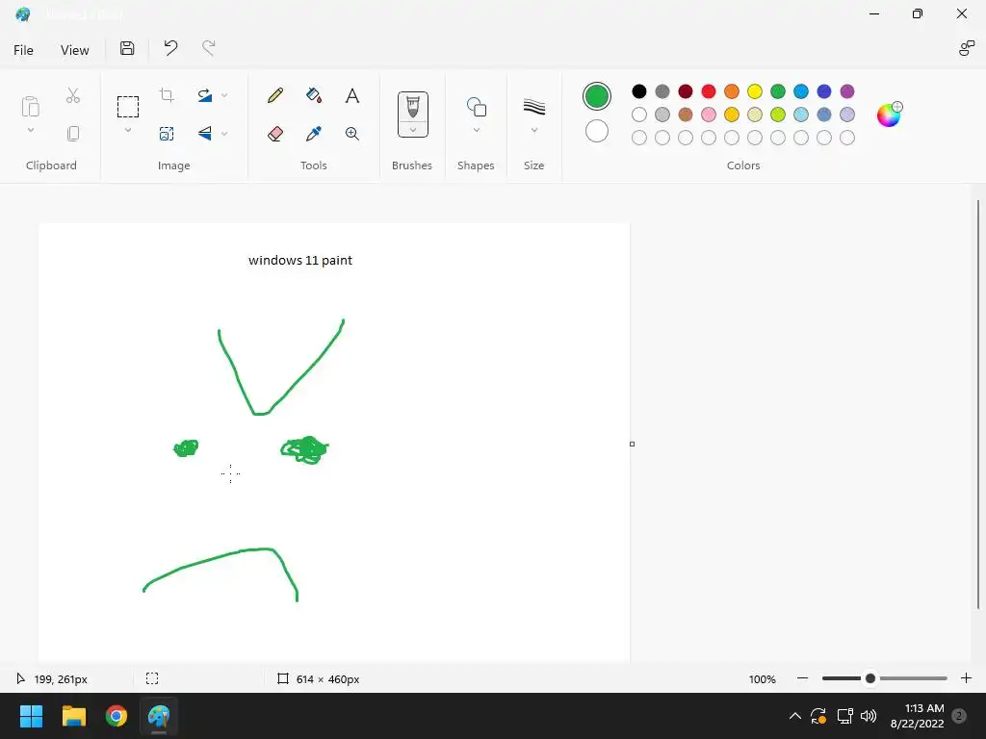Choose the rectangular Select tool
This screenshot has width=986, height=739.
click(x=128, y=107)
